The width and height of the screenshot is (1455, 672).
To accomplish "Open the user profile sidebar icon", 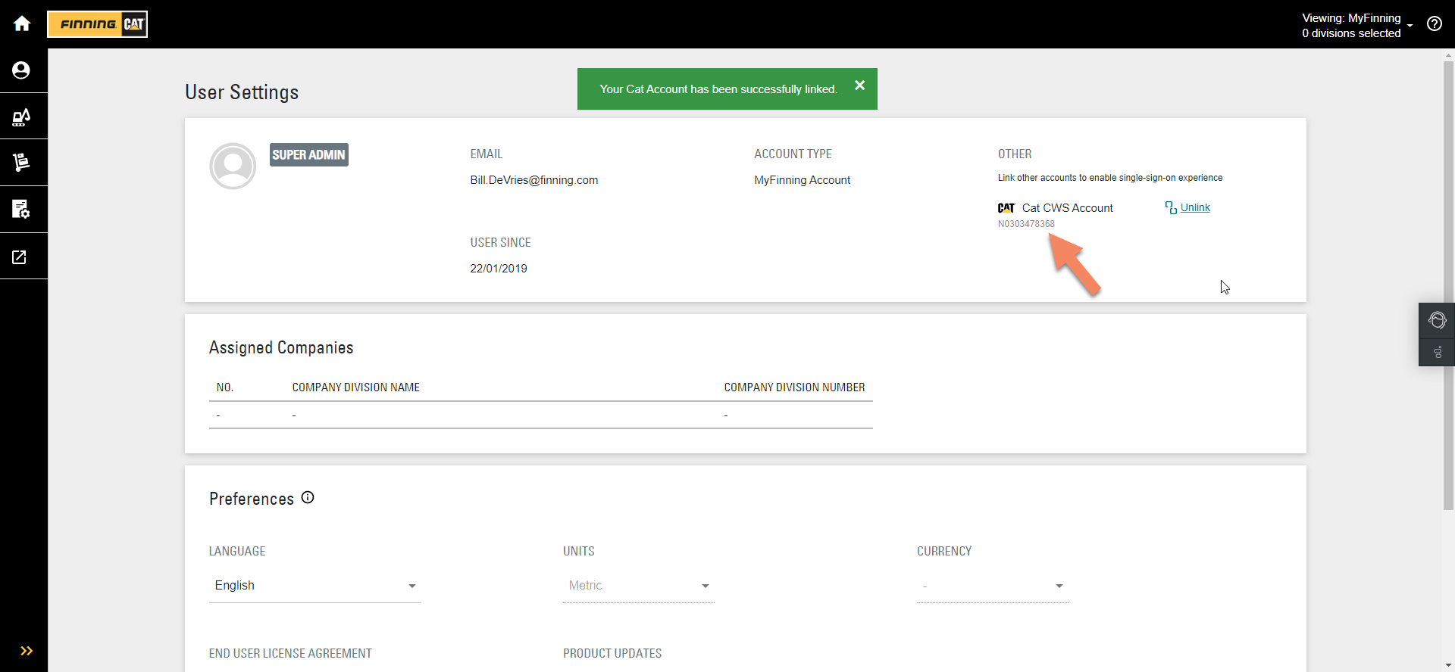I will click(21, 70).
